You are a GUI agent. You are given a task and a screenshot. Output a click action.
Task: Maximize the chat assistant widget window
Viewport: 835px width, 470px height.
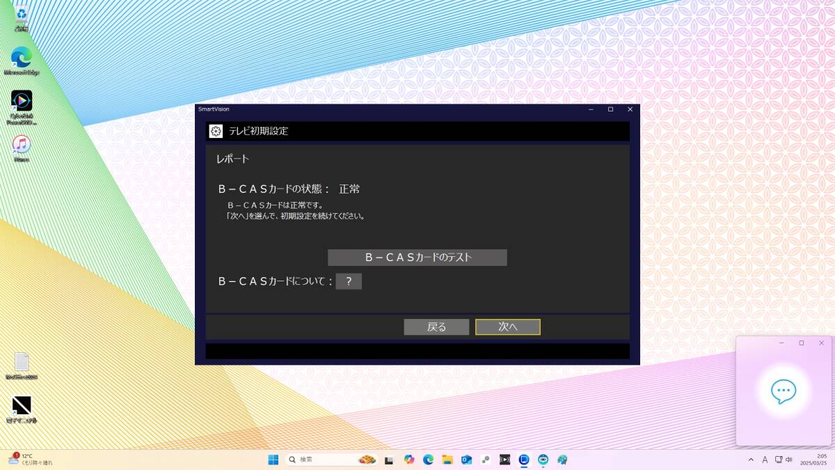coord(802,343)
